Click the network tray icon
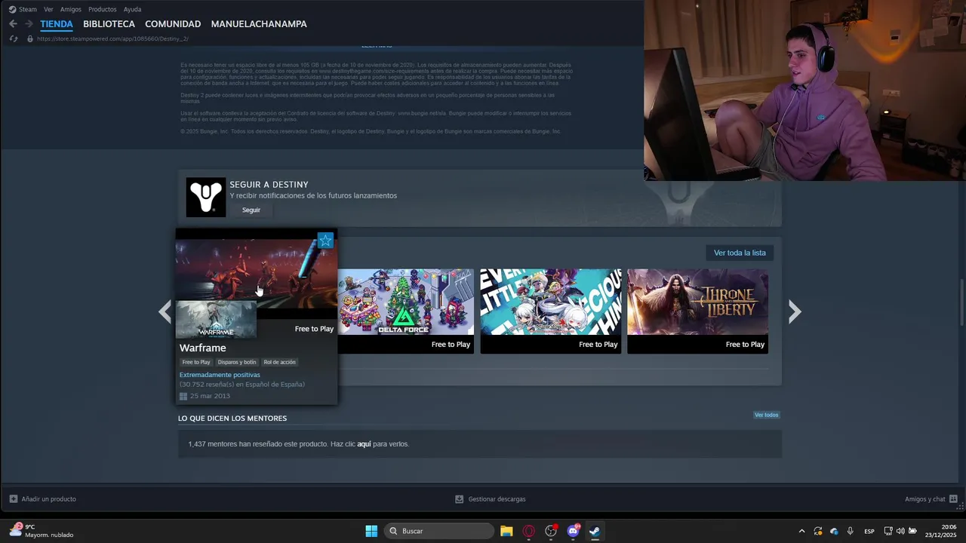Viewport: 966px width, 543px height. point(888,531)
